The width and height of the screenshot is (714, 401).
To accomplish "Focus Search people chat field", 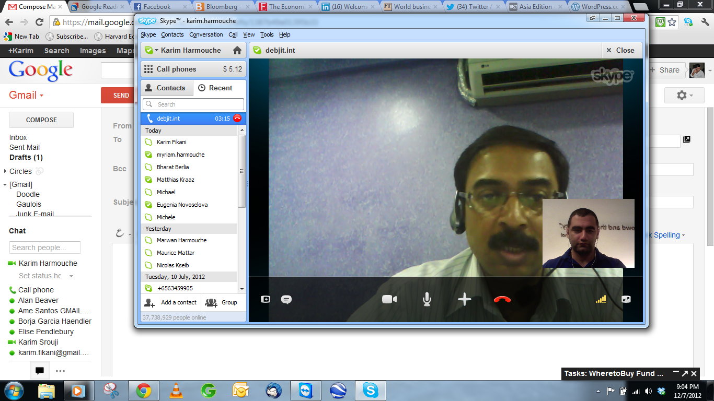I will tap(45, 247).
